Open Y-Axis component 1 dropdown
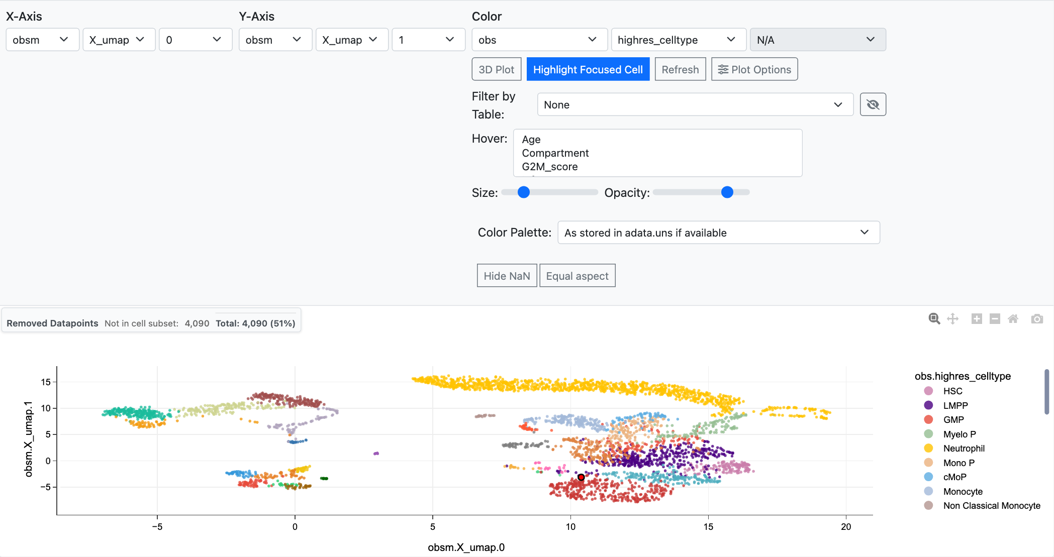The image size is (1054, 557). click(x=429, y=40)
